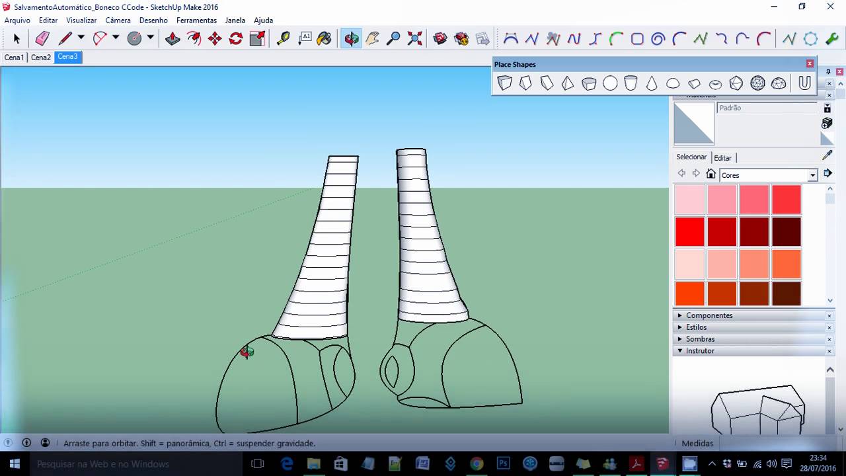Open the Câmera menu
This screenshot has height=476, width=846.
coord(118,20)
